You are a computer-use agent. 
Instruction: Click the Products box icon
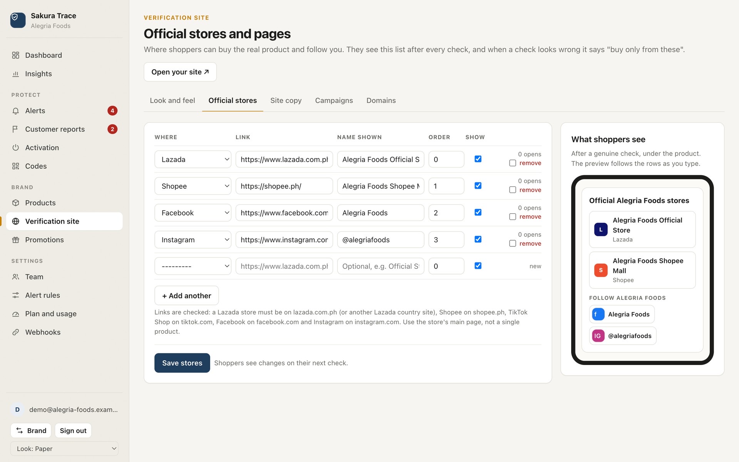(15, 203)
